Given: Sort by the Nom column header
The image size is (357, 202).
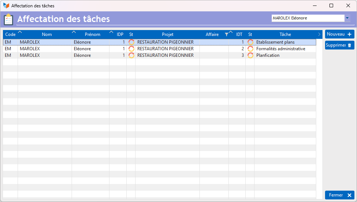Looking at the screenshot, I should [47, 34].
